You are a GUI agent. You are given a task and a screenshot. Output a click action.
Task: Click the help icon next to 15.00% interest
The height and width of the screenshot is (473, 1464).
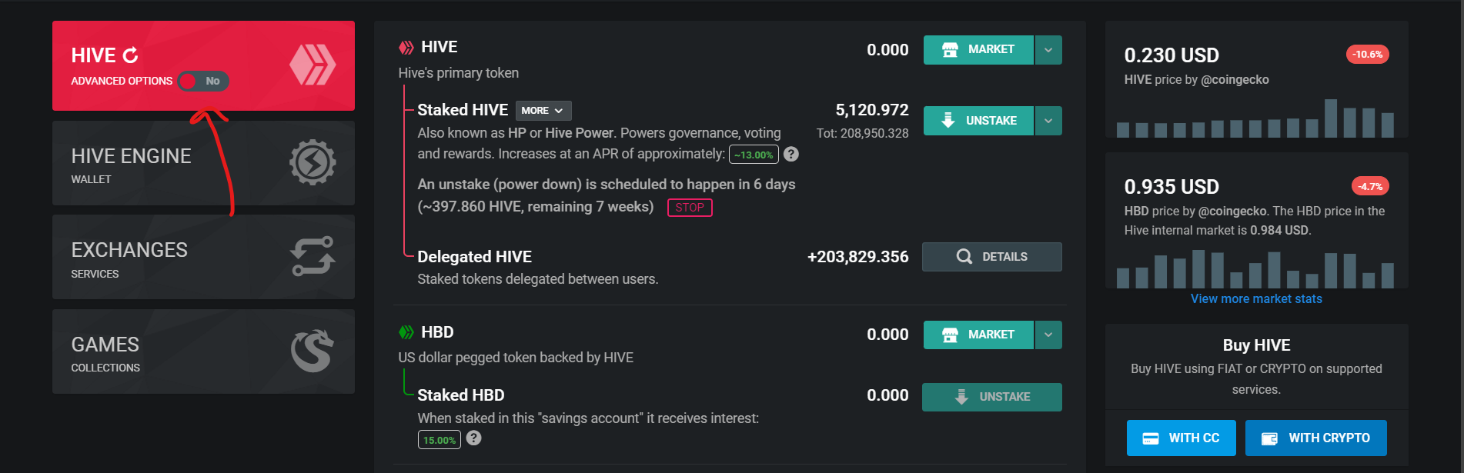point(474,438)
